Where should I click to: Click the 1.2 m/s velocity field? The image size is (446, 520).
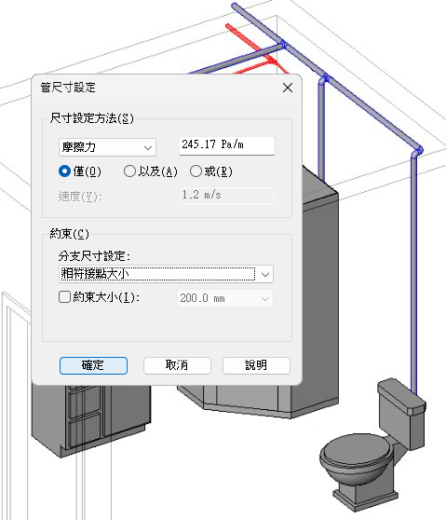(x=227, y=196)
